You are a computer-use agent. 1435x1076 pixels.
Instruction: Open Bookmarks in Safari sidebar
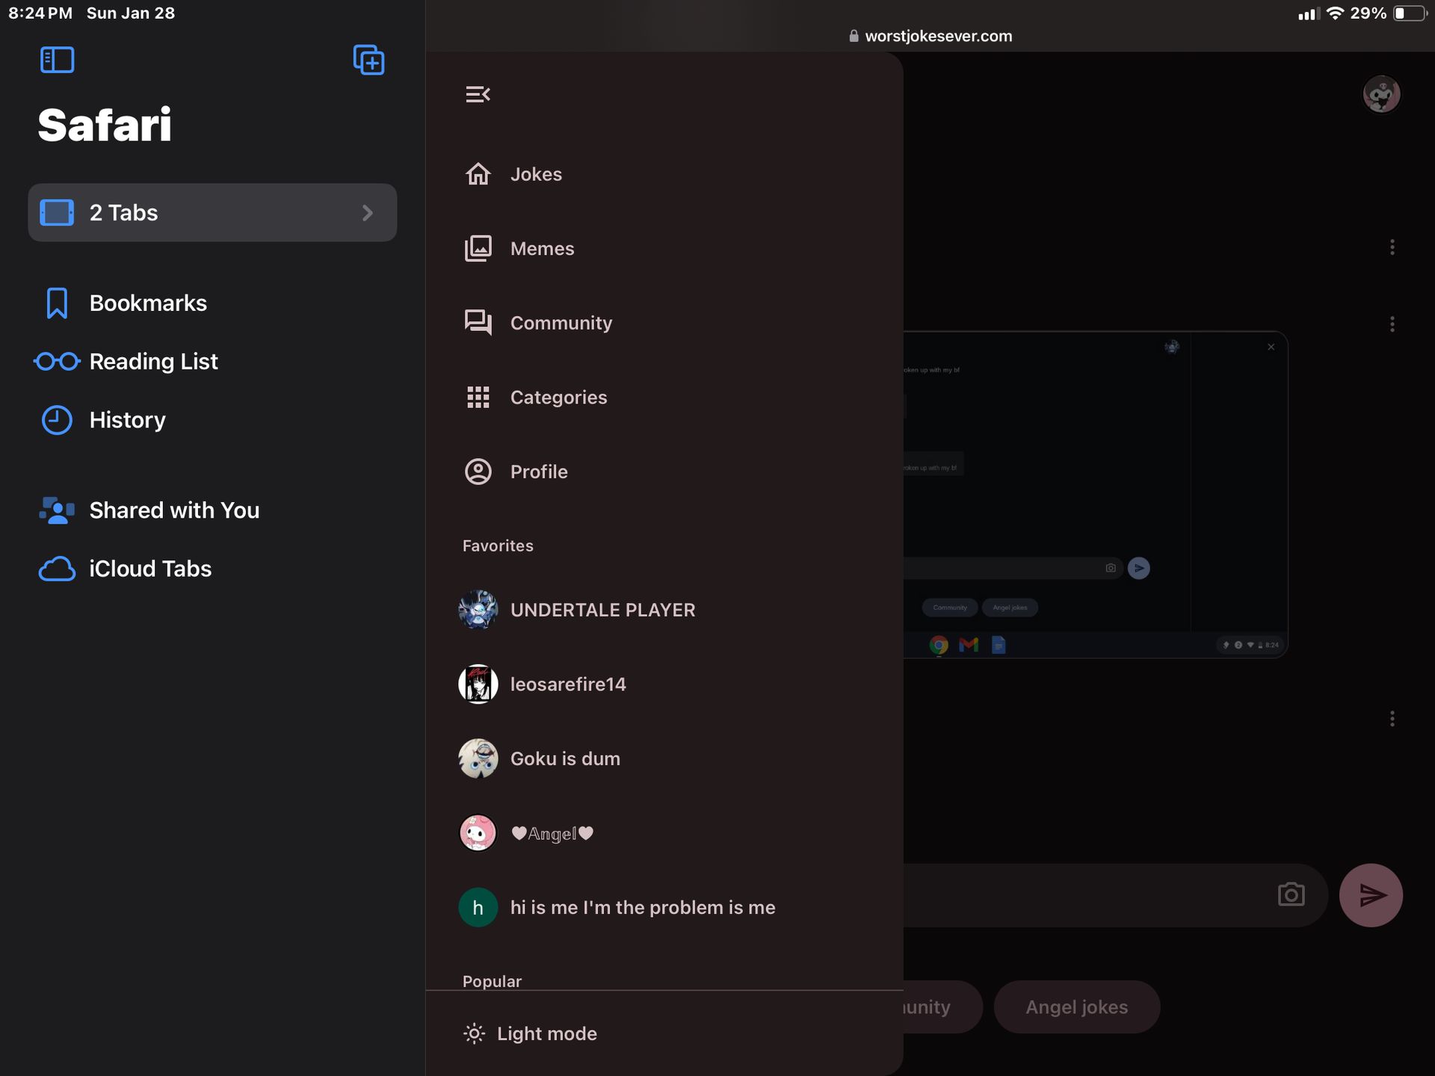[x=148, y=303]
